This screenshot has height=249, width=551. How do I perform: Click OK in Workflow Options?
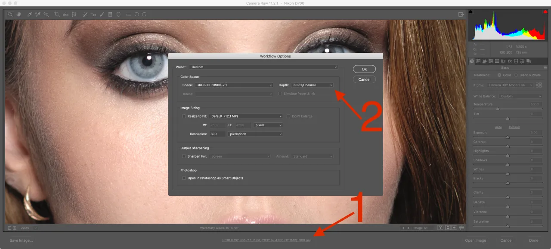click(x=364, y=69)
